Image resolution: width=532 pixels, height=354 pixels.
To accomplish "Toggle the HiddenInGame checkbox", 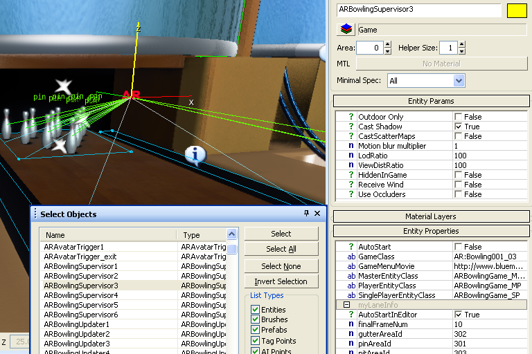I will [458, 175].
